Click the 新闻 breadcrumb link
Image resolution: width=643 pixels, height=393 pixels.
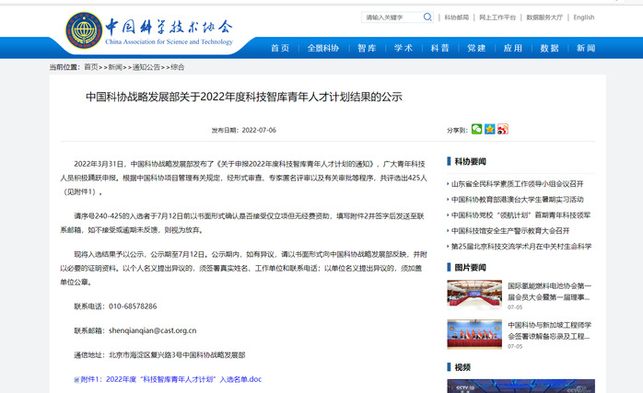point(115,67)
